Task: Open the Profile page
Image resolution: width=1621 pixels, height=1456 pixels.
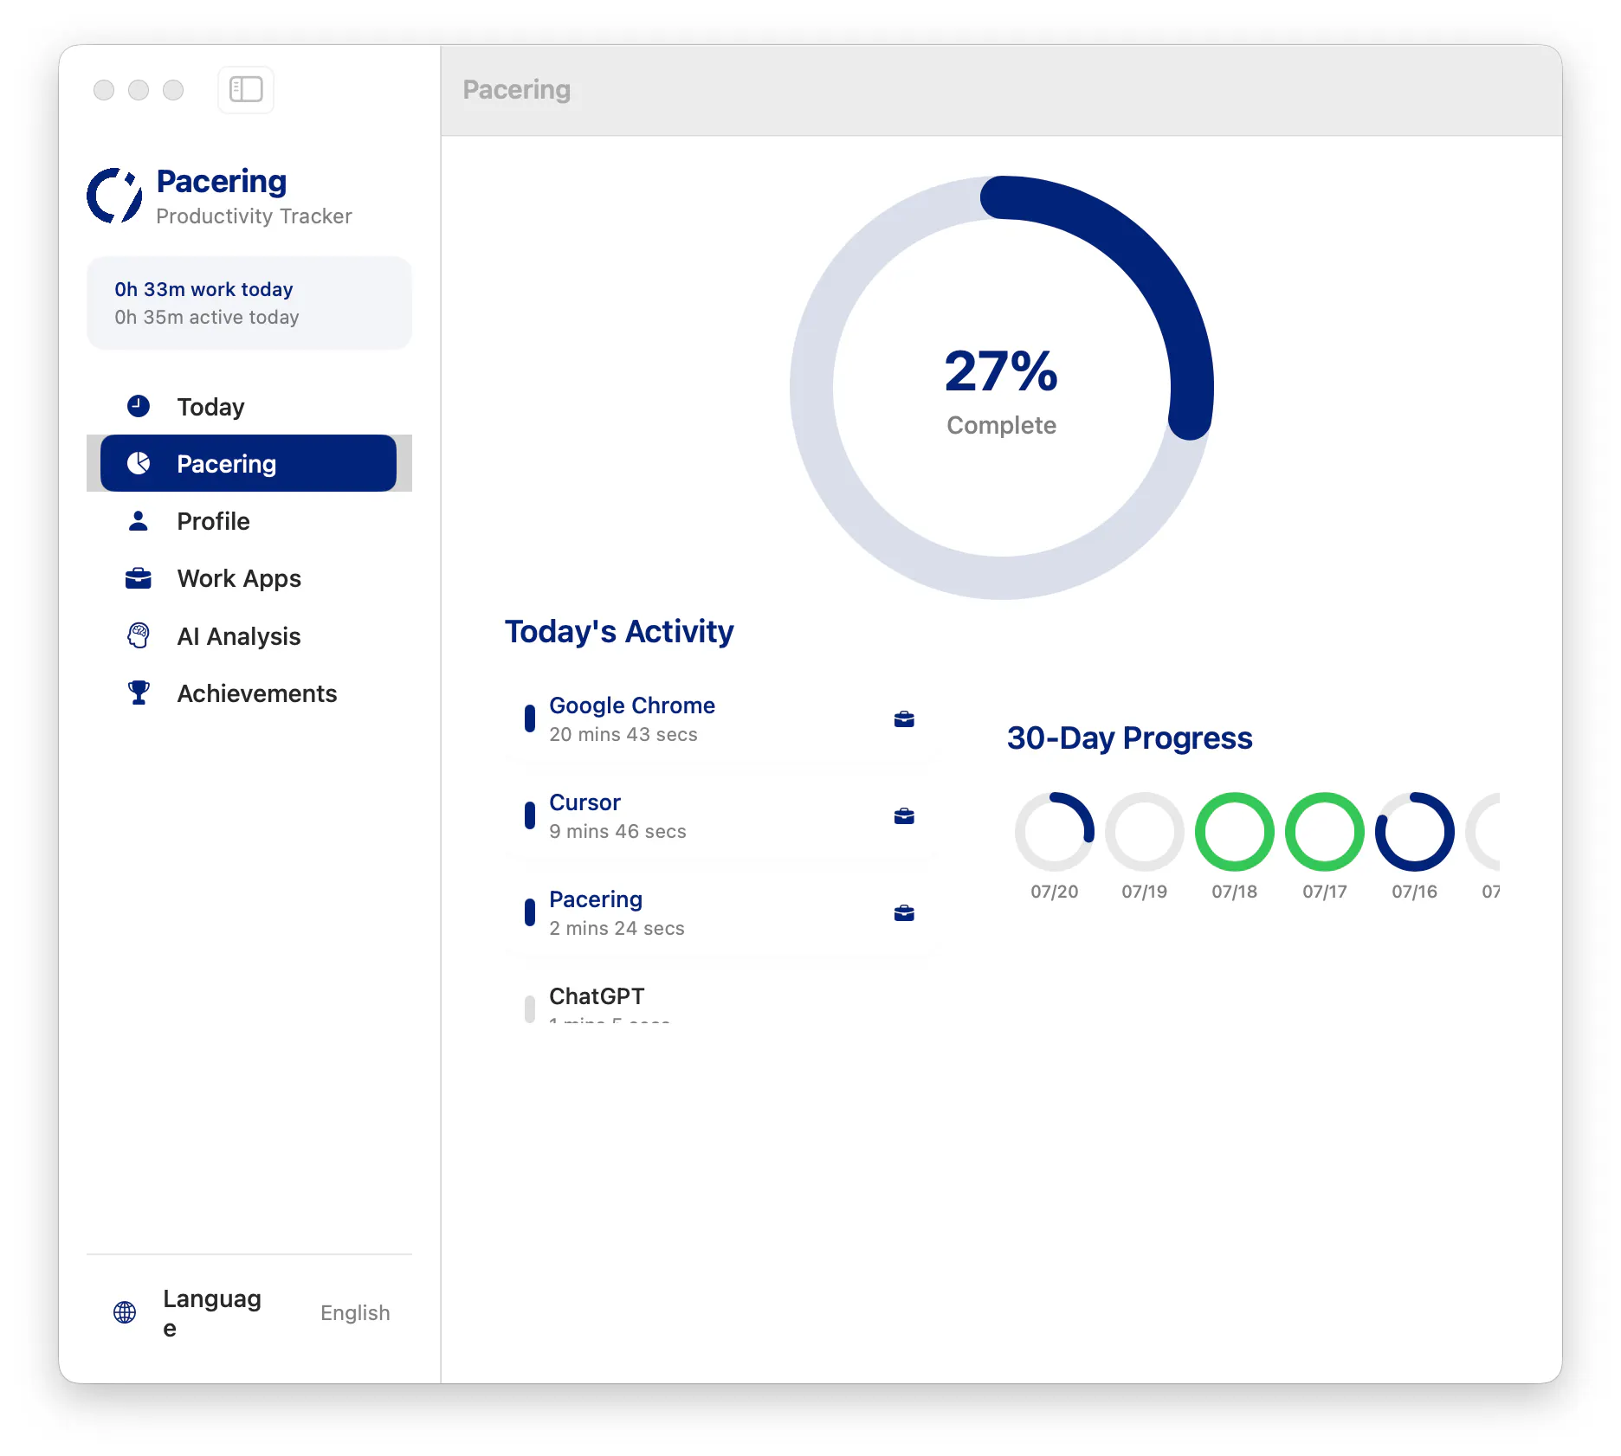Action: click(249, 520)
